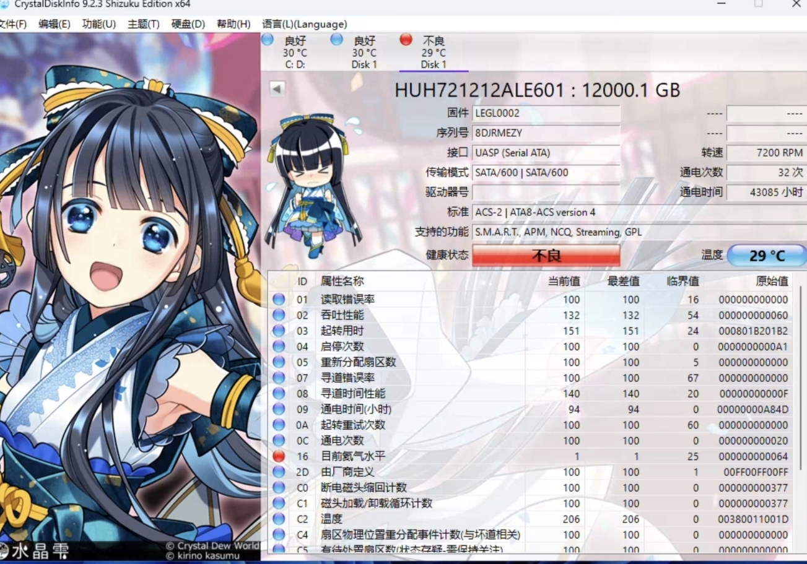Image resolution: width=807 pixels, height=564 pixels.
Task: Click the status orb of 起转重试次数 row
Action: coord(279,425)
